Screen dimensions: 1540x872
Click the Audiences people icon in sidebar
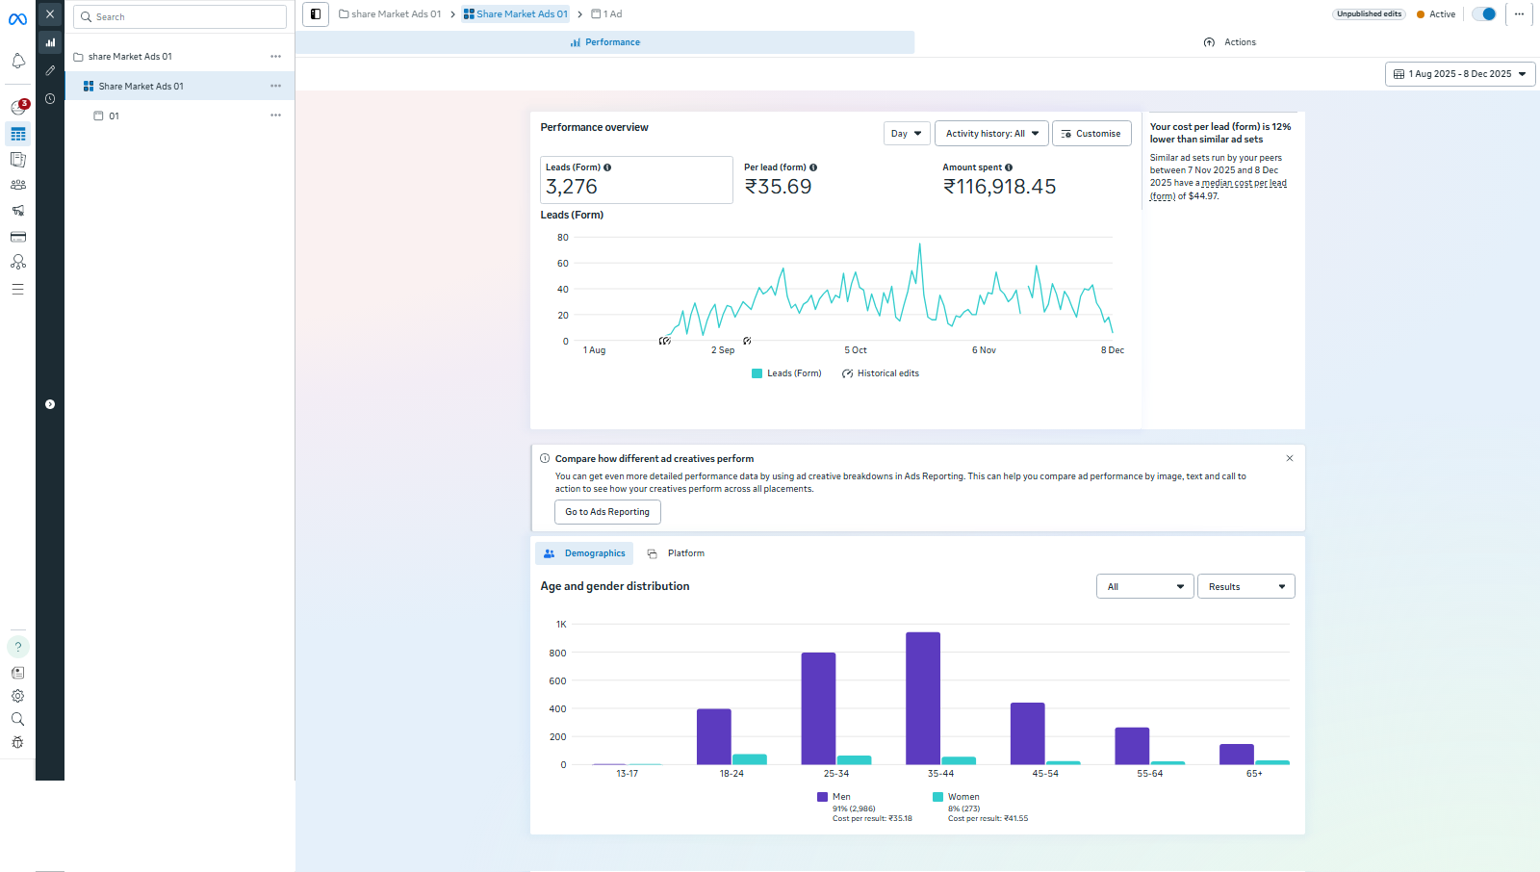(x=17, y=185)
